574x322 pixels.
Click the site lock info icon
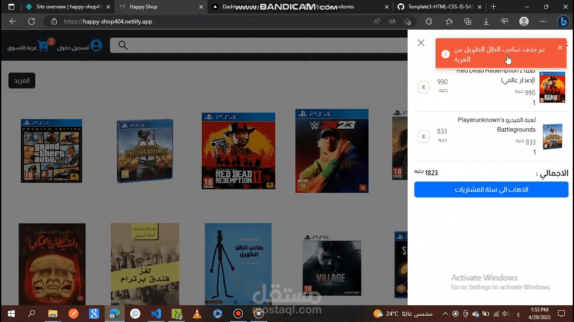(x=54, y=21)
